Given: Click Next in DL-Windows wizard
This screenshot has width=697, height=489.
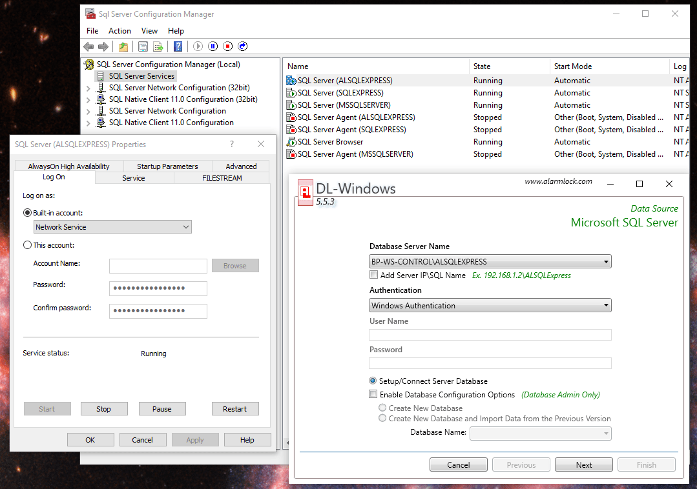Looking at the screenshot, I should click(x=584, y=464).
